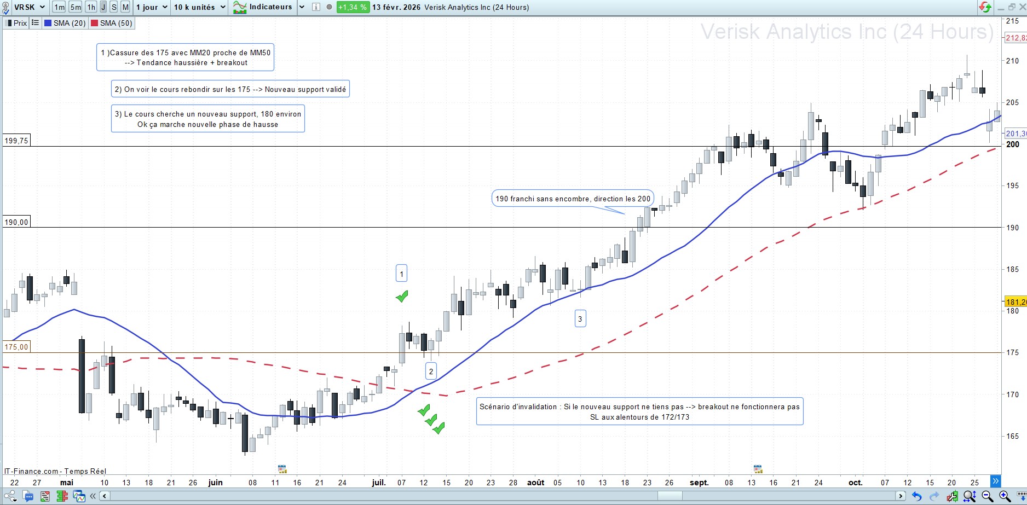Click the 'oct.' label on the time axis
Viewport: 1027px width, 505px height.
click(x=855, y=483)
